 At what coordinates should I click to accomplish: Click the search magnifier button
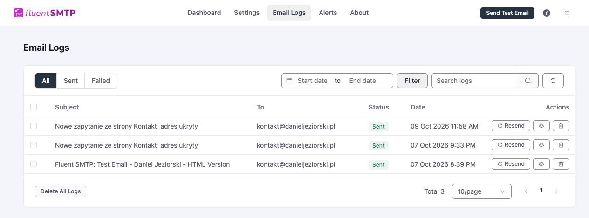click(527, 81)
